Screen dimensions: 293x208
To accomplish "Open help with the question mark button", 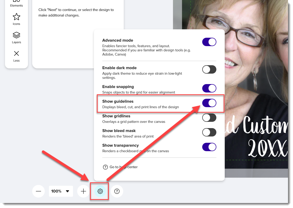I will (x=117, y=191).
